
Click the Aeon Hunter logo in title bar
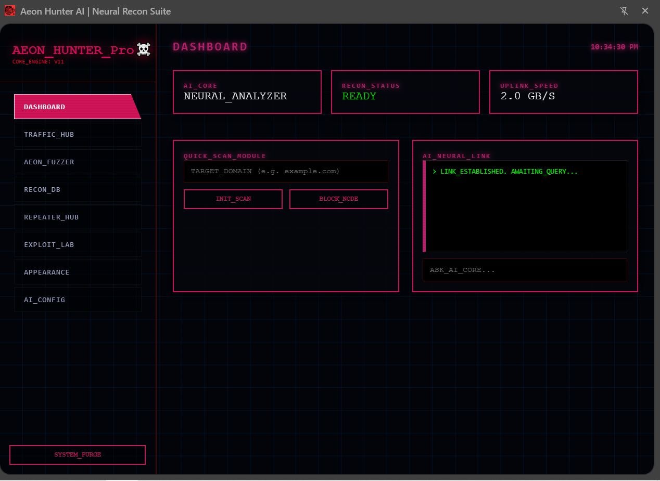[9, 10]
